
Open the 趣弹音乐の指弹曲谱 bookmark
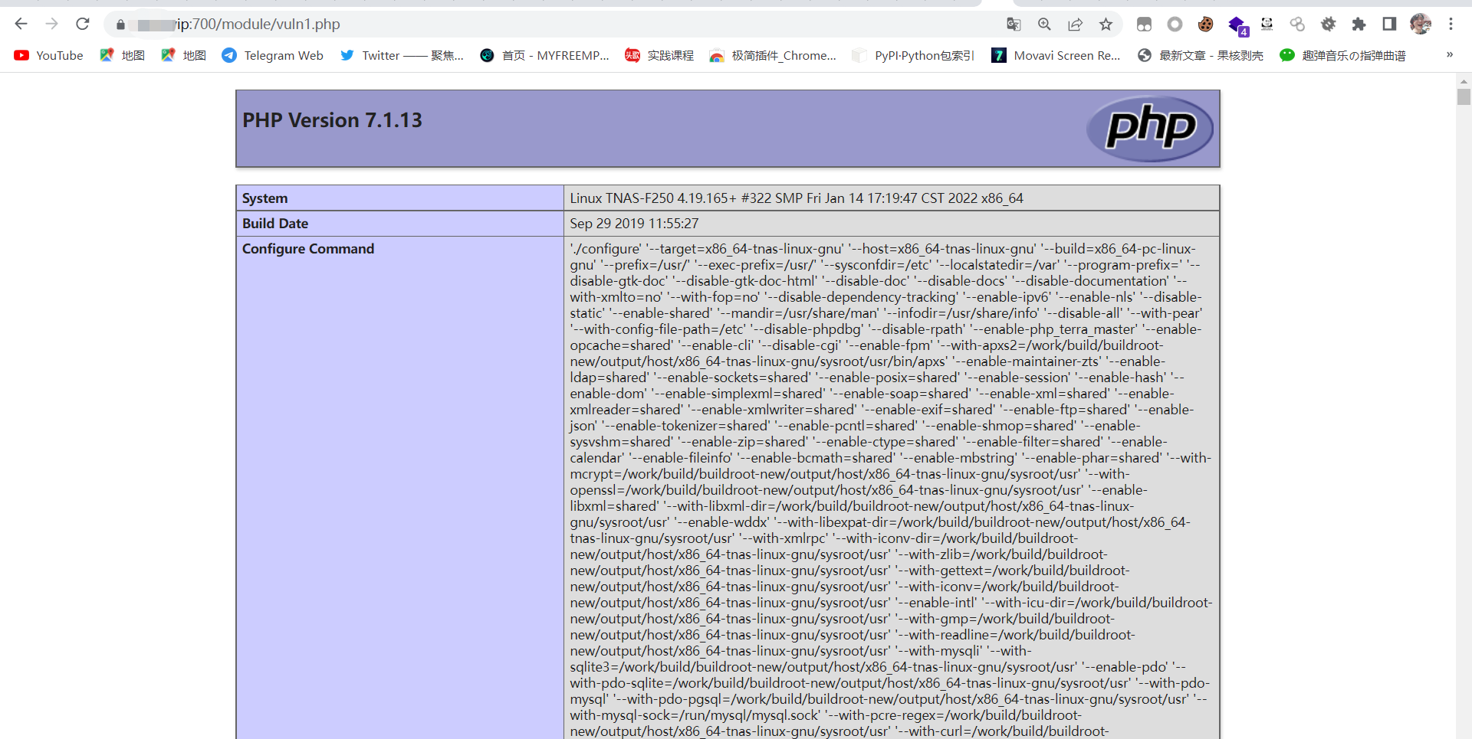1342,55
